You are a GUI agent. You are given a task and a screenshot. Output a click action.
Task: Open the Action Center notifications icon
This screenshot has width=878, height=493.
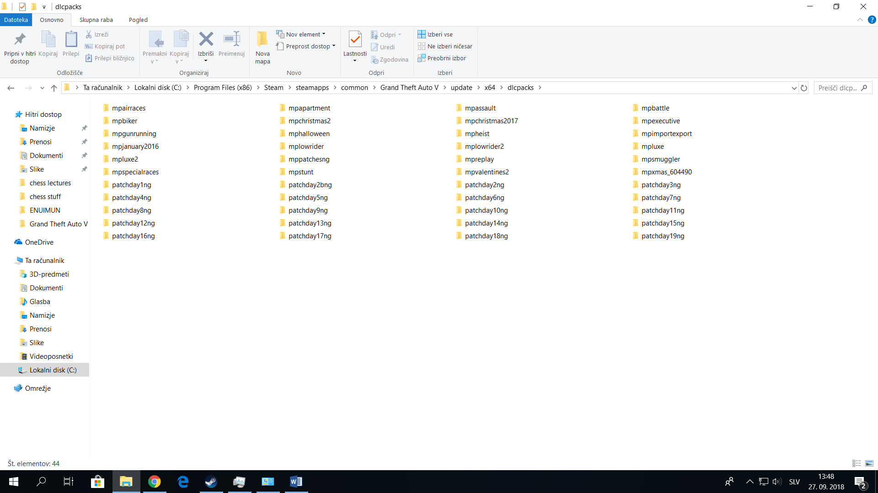click(x=860, y=482)
